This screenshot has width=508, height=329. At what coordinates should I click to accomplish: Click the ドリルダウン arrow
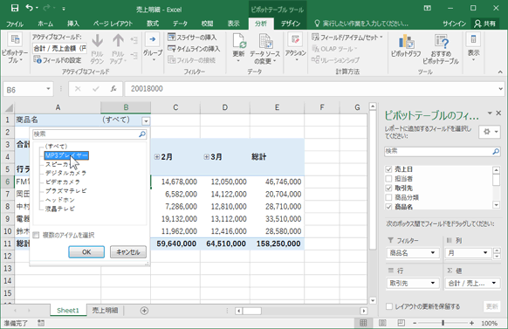[x=97, y=41]
